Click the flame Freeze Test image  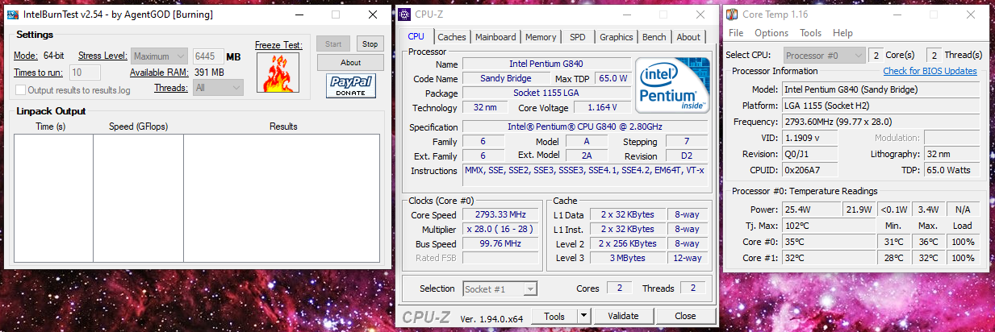click(278, 73)
